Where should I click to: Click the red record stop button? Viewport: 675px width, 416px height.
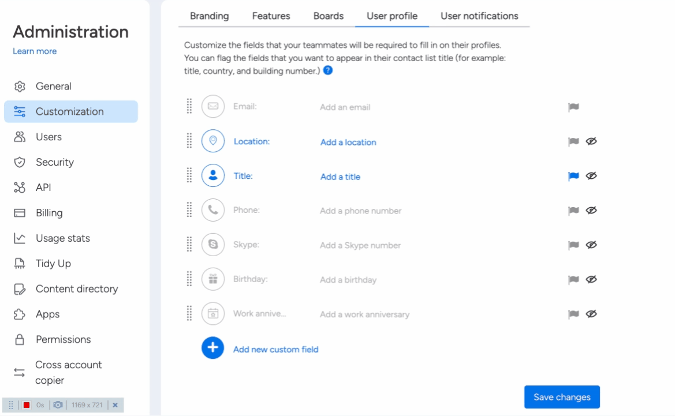point(27,405)
